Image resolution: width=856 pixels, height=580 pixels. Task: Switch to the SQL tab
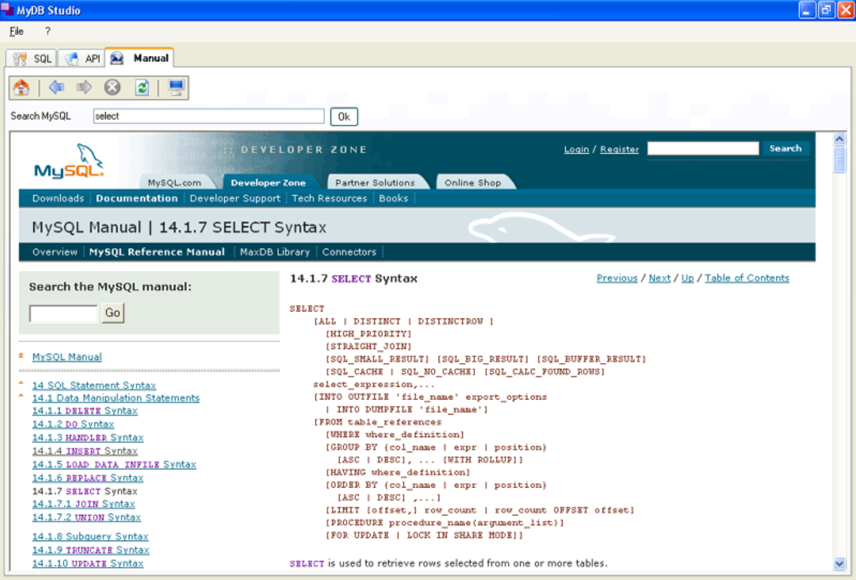coord(32,58)
